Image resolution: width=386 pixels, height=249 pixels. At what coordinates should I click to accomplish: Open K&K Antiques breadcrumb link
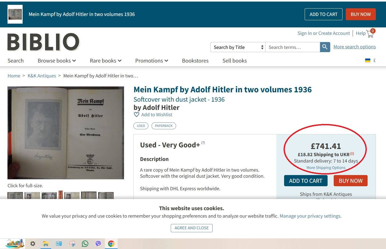click(42, 76)
